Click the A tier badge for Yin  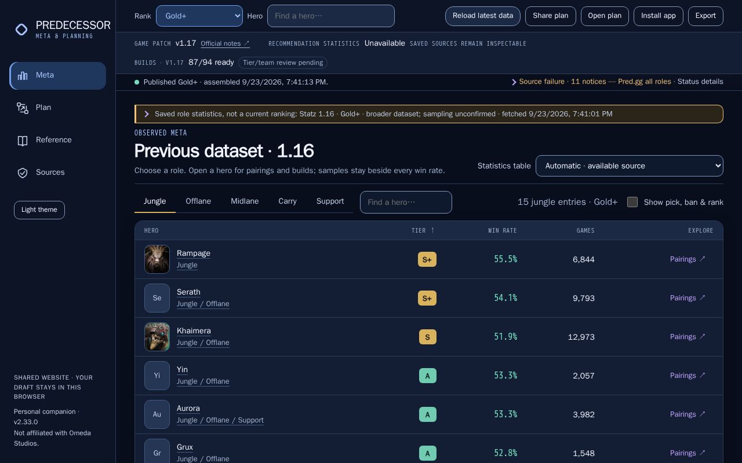click(428, 376)
